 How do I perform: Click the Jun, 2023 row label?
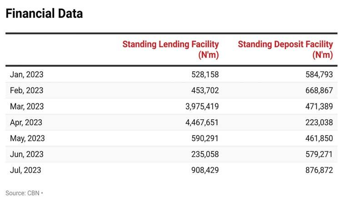(26, 154)
